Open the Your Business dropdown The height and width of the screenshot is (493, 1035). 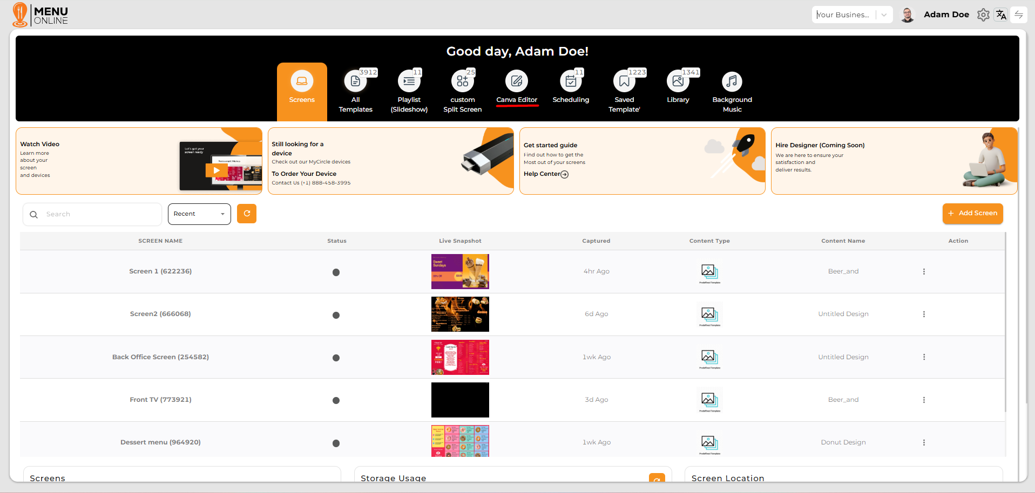pyautogui.click(x=851, y=15)
